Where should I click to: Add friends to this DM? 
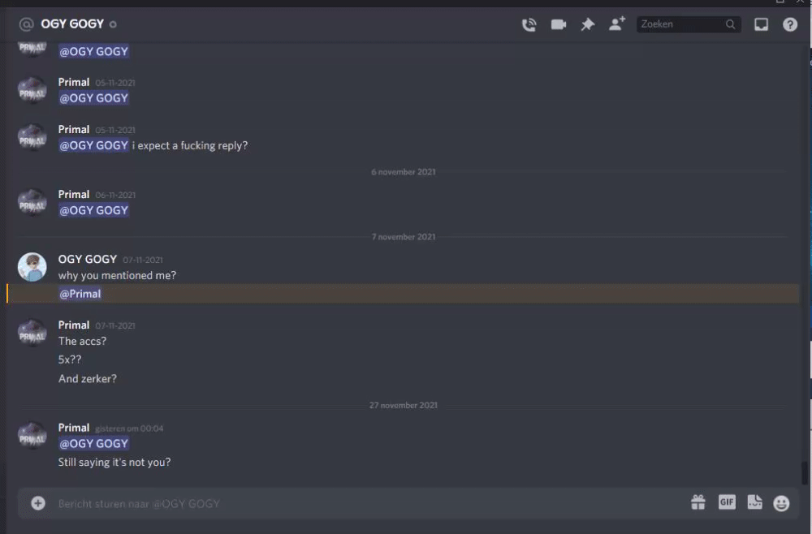617,24
